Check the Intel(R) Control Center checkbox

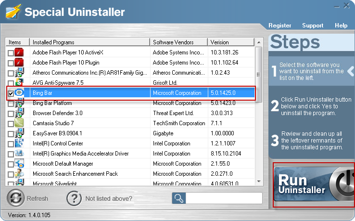11,144
